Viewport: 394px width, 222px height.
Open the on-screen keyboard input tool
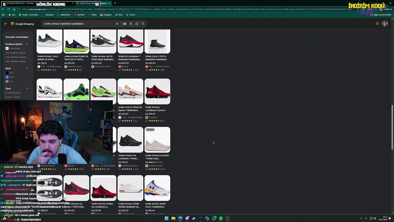(x=125, y=24)
